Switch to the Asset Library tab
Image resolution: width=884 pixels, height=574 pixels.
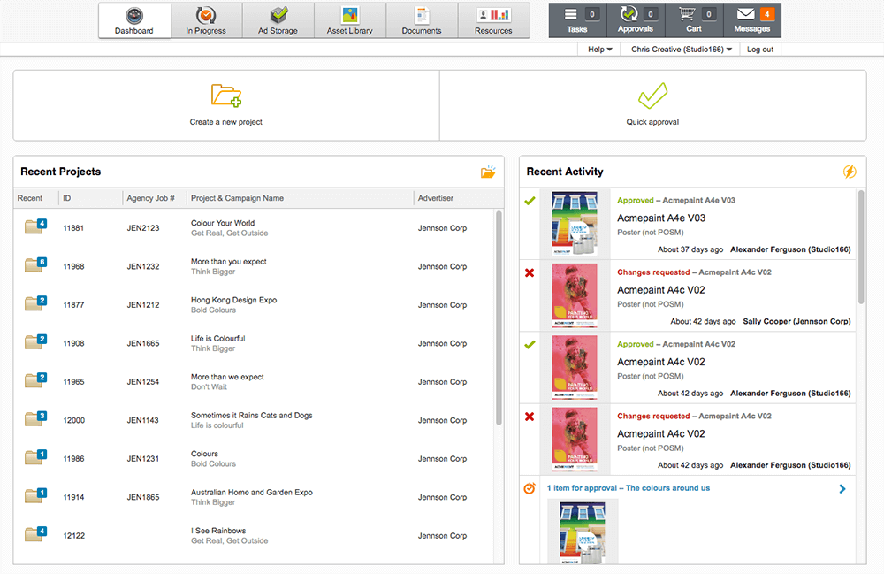350,20
